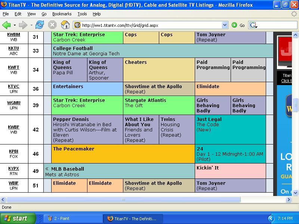Select Star Trek: Enterprise on KWBM
This screenshot has height=224, width=299.
click(87, 37)
